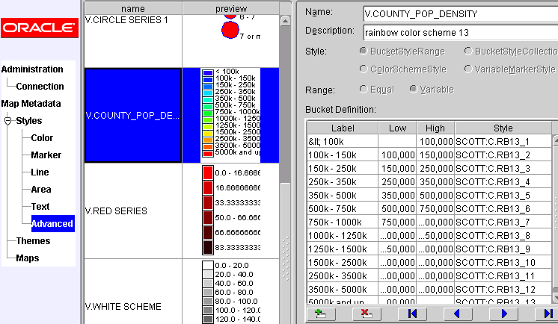
Task: Click the '500k - 750k' label cell
Action: coord(343,209)
